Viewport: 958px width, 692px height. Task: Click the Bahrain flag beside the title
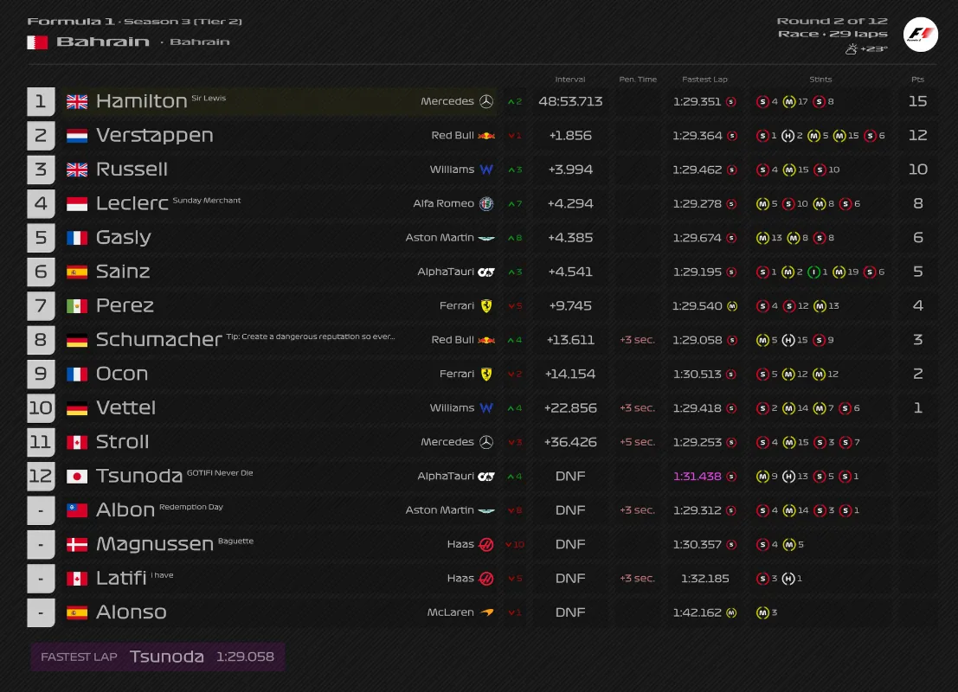coord(37,42)
